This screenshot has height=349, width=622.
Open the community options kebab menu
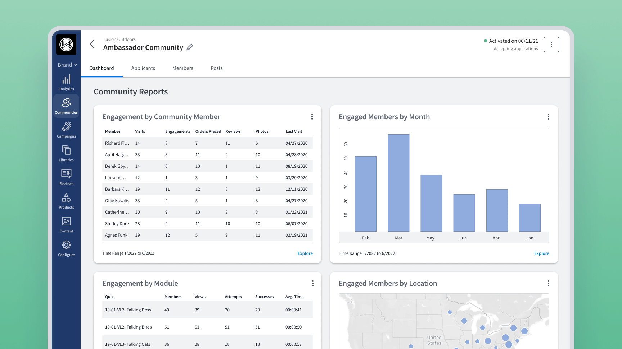pos(551,45)
